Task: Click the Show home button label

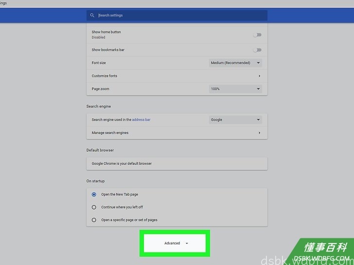Action: 106,32
